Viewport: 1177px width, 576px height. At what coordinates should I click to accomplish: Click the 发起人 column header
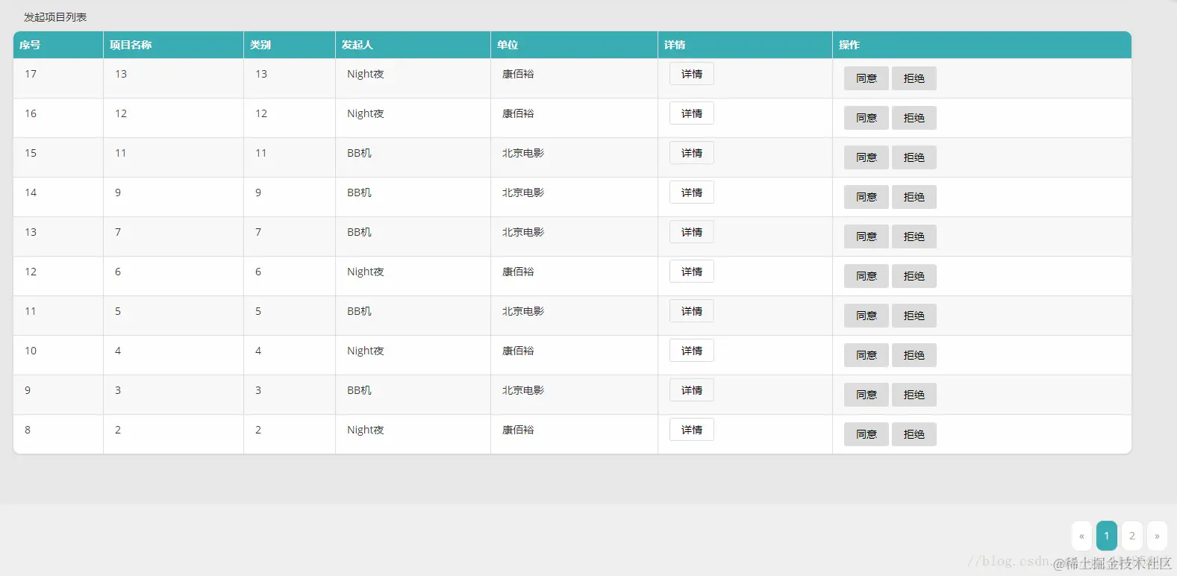coord(413,45)
